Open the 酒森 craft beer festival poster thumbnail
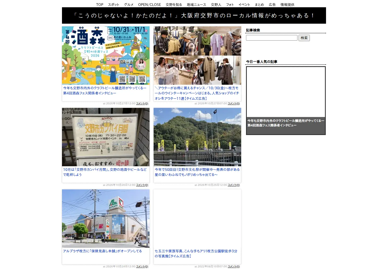The height and width of the screenshot is (269, 388). pos(106,55)
